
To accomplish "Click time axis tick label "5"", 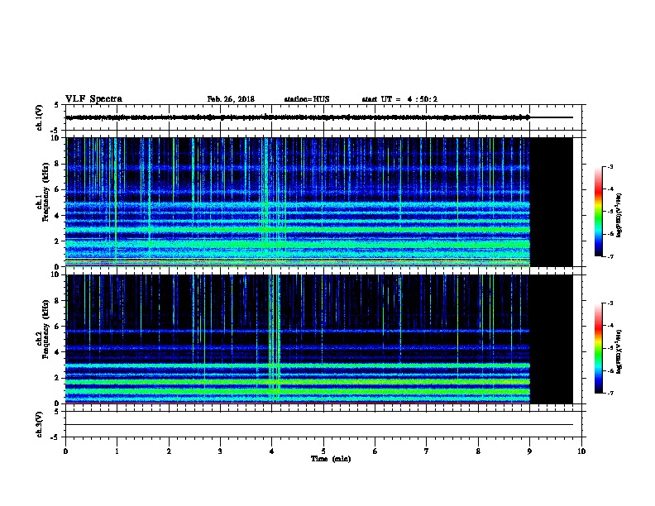I will pos(323,451).
